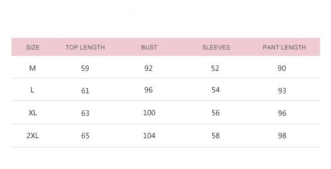Select bust value 92 for M
This screenshot has width=331, height=169.
click(148, 68)
